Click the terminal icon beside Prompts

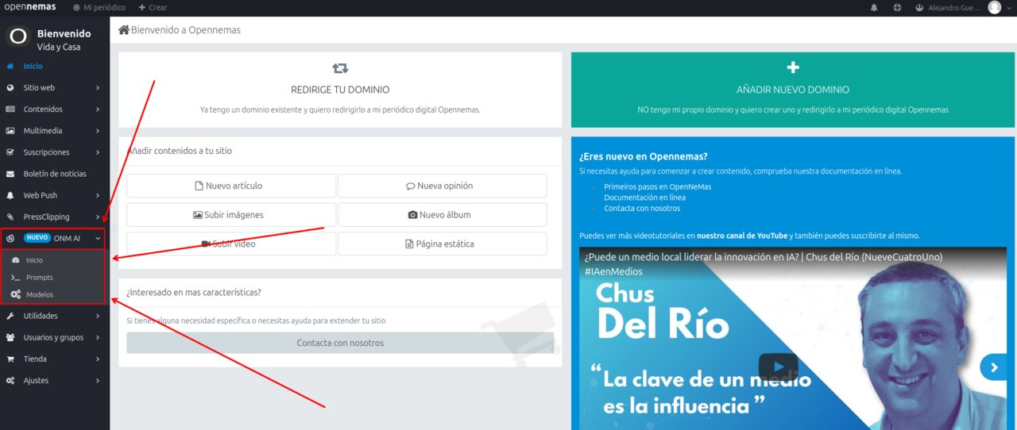click(16, 278)
